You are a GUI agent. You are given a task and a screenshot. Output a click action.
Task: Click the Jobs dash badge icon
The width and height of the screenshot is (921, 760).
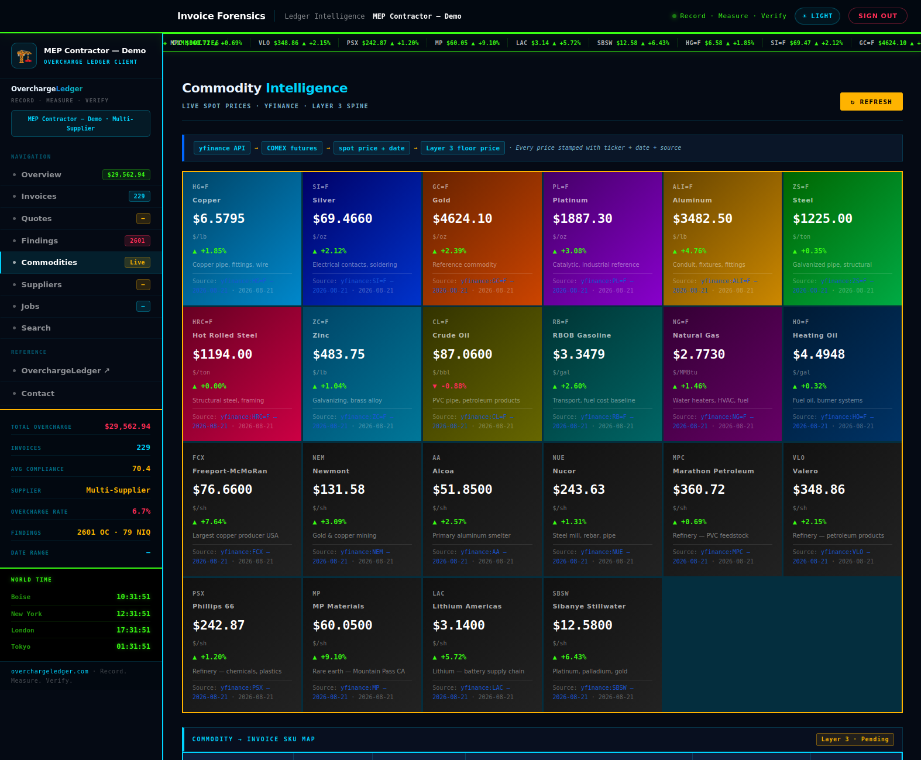[143, 306]
